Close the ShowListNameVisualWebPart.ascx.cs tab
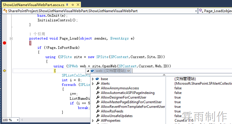This screenshot has height=124, width=232. click(x=78, y=5)
